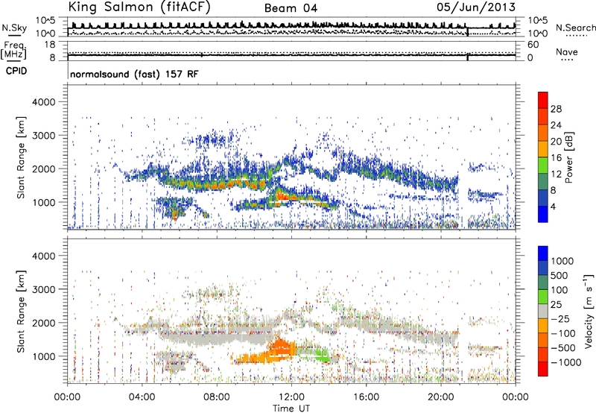Click the 08:00 time tick label
Image resolution: width=596 pixels, height=413 pixels.
[217, 397]
